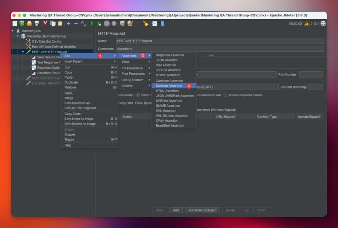Open Search with binoculars icon
The height and width of the screenshot is (228, 338).
pos(138,23)
